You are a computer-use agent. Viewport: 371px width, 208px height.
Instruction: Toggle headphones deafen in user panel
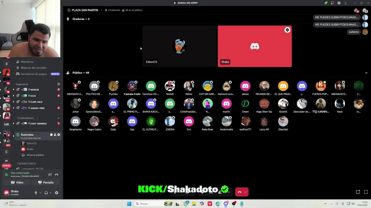pyautogui.click(x=46, y=193)
